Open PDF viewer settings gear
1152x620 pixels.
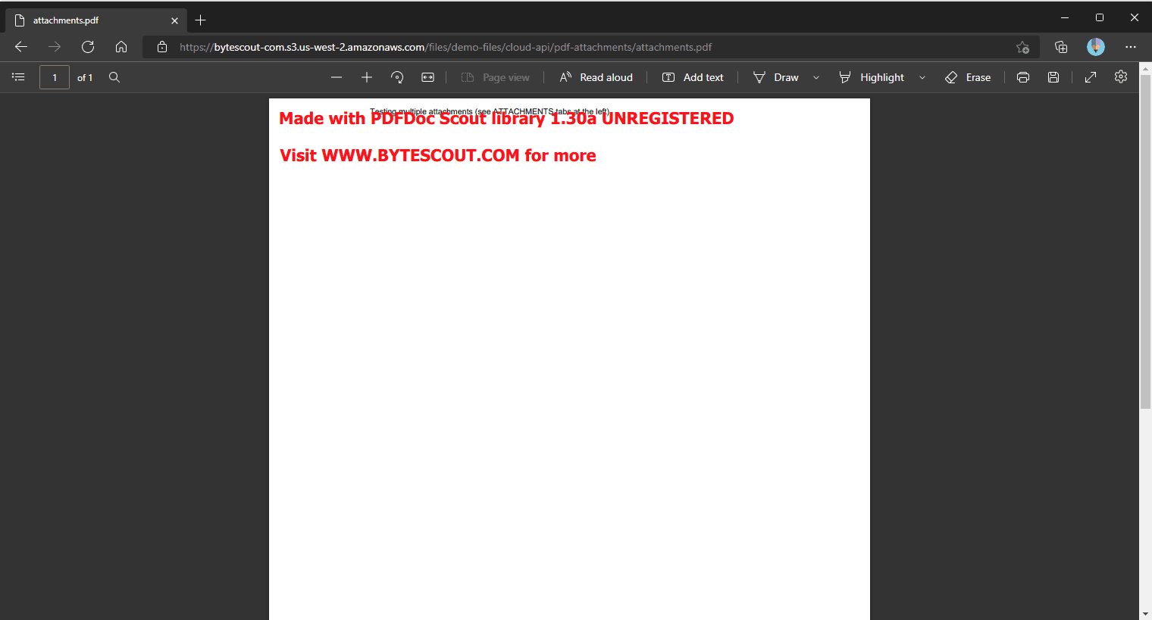tap(1121, 77)
